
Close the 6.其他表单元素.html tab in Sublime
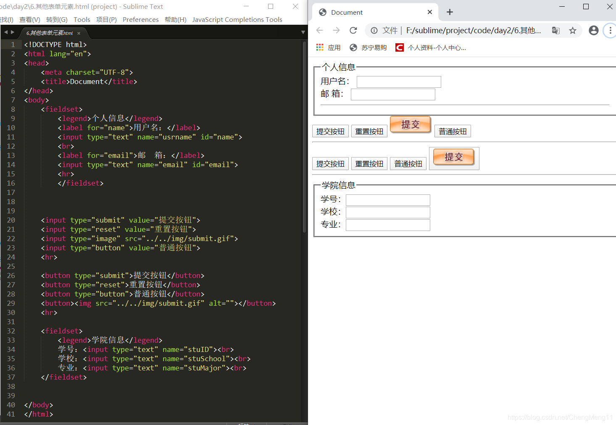pos(79,33)
